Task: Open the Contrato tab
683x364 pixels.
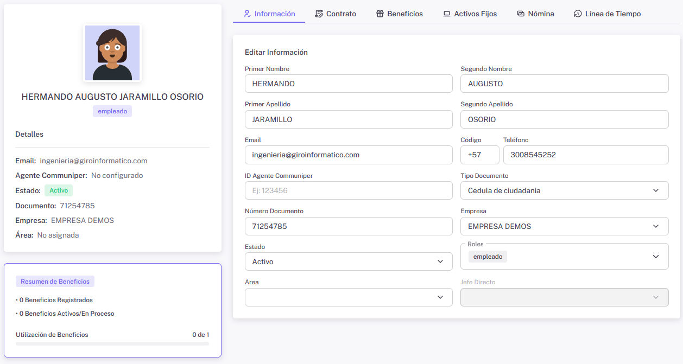Action: (x=341, y=14)
